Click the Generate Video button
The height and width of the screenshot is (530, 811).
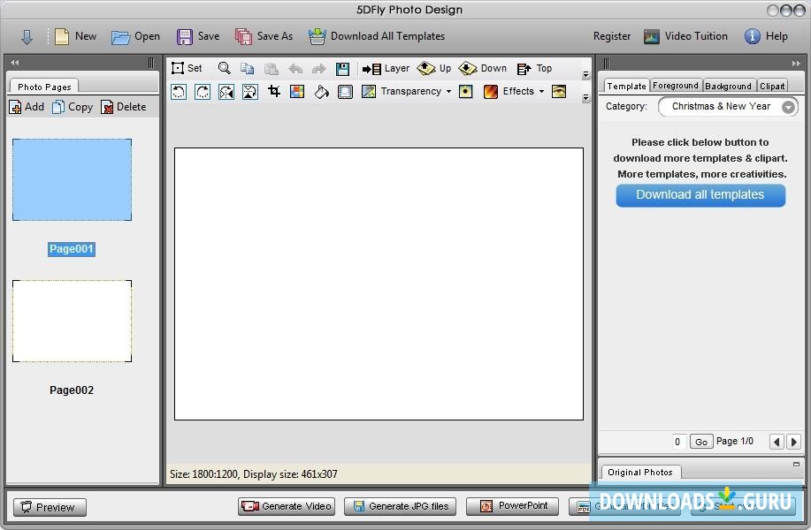(287, 506)
